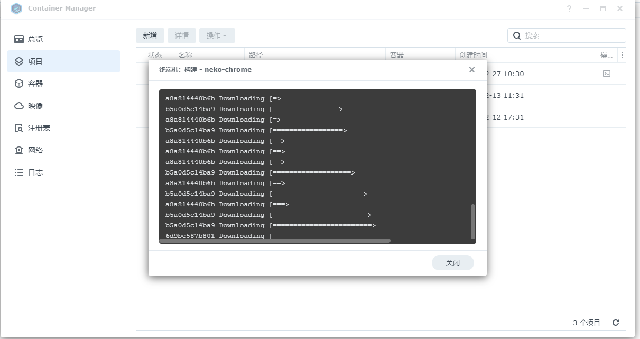The image size is (640, 339).
Task: Select the 项目 project icon in sidebar
Action: [x=19, y=61]
